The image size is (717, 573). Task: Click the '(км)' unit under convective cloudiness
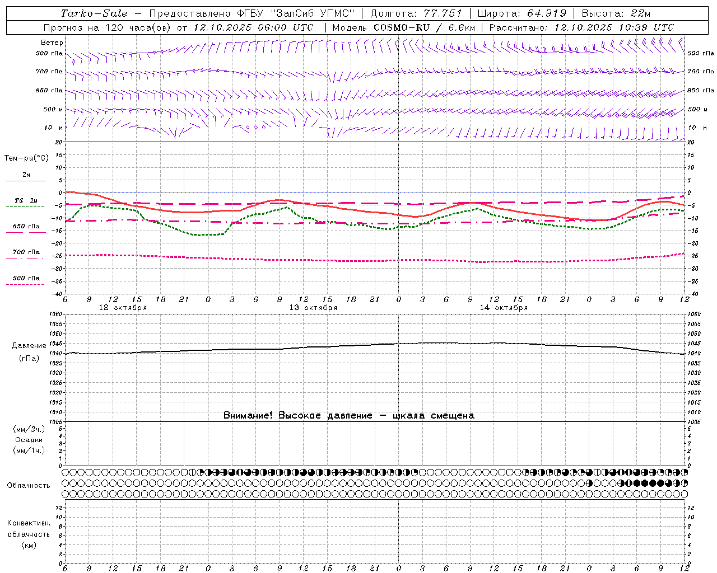click(29, 545)
